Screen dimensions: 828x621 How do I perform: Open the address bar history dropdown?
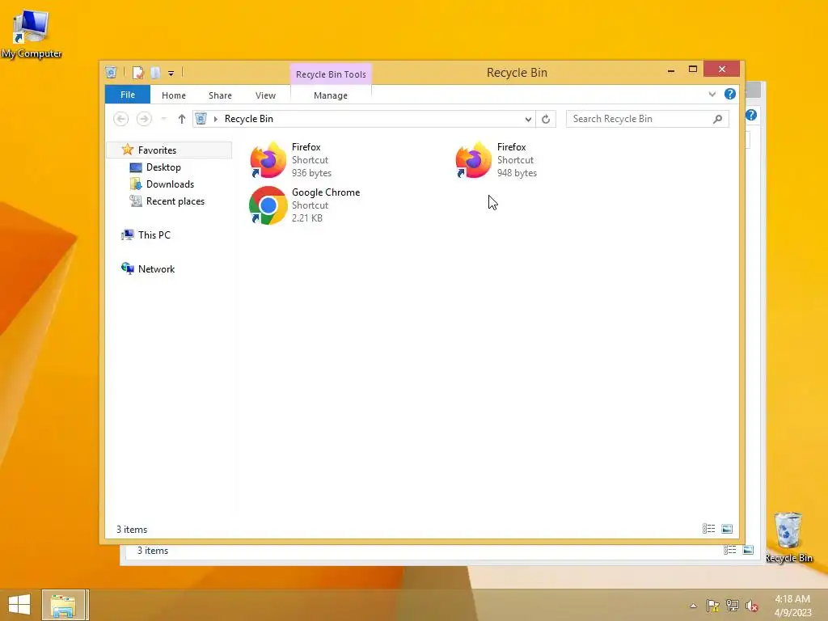[528, 119]
